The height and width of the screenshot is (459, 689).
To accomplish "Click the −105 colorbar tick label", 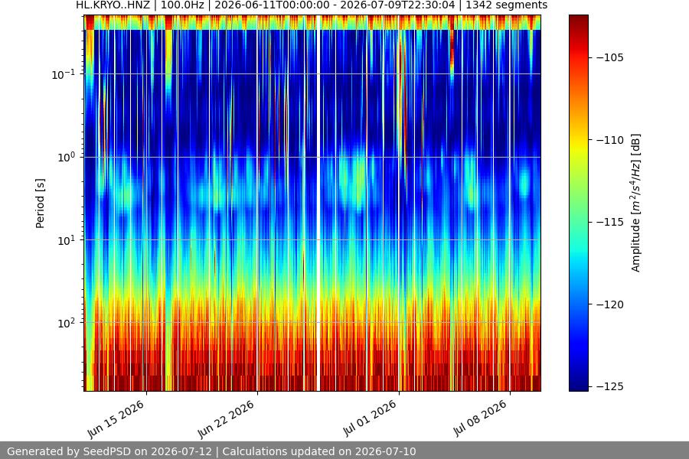I will tap(610, 57).
